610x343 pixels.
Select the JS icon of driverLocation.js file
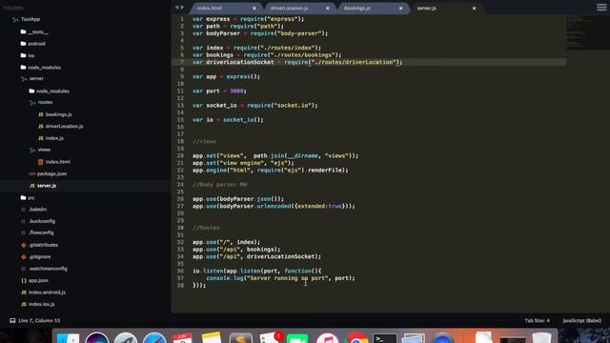click(x=40, y=127)
